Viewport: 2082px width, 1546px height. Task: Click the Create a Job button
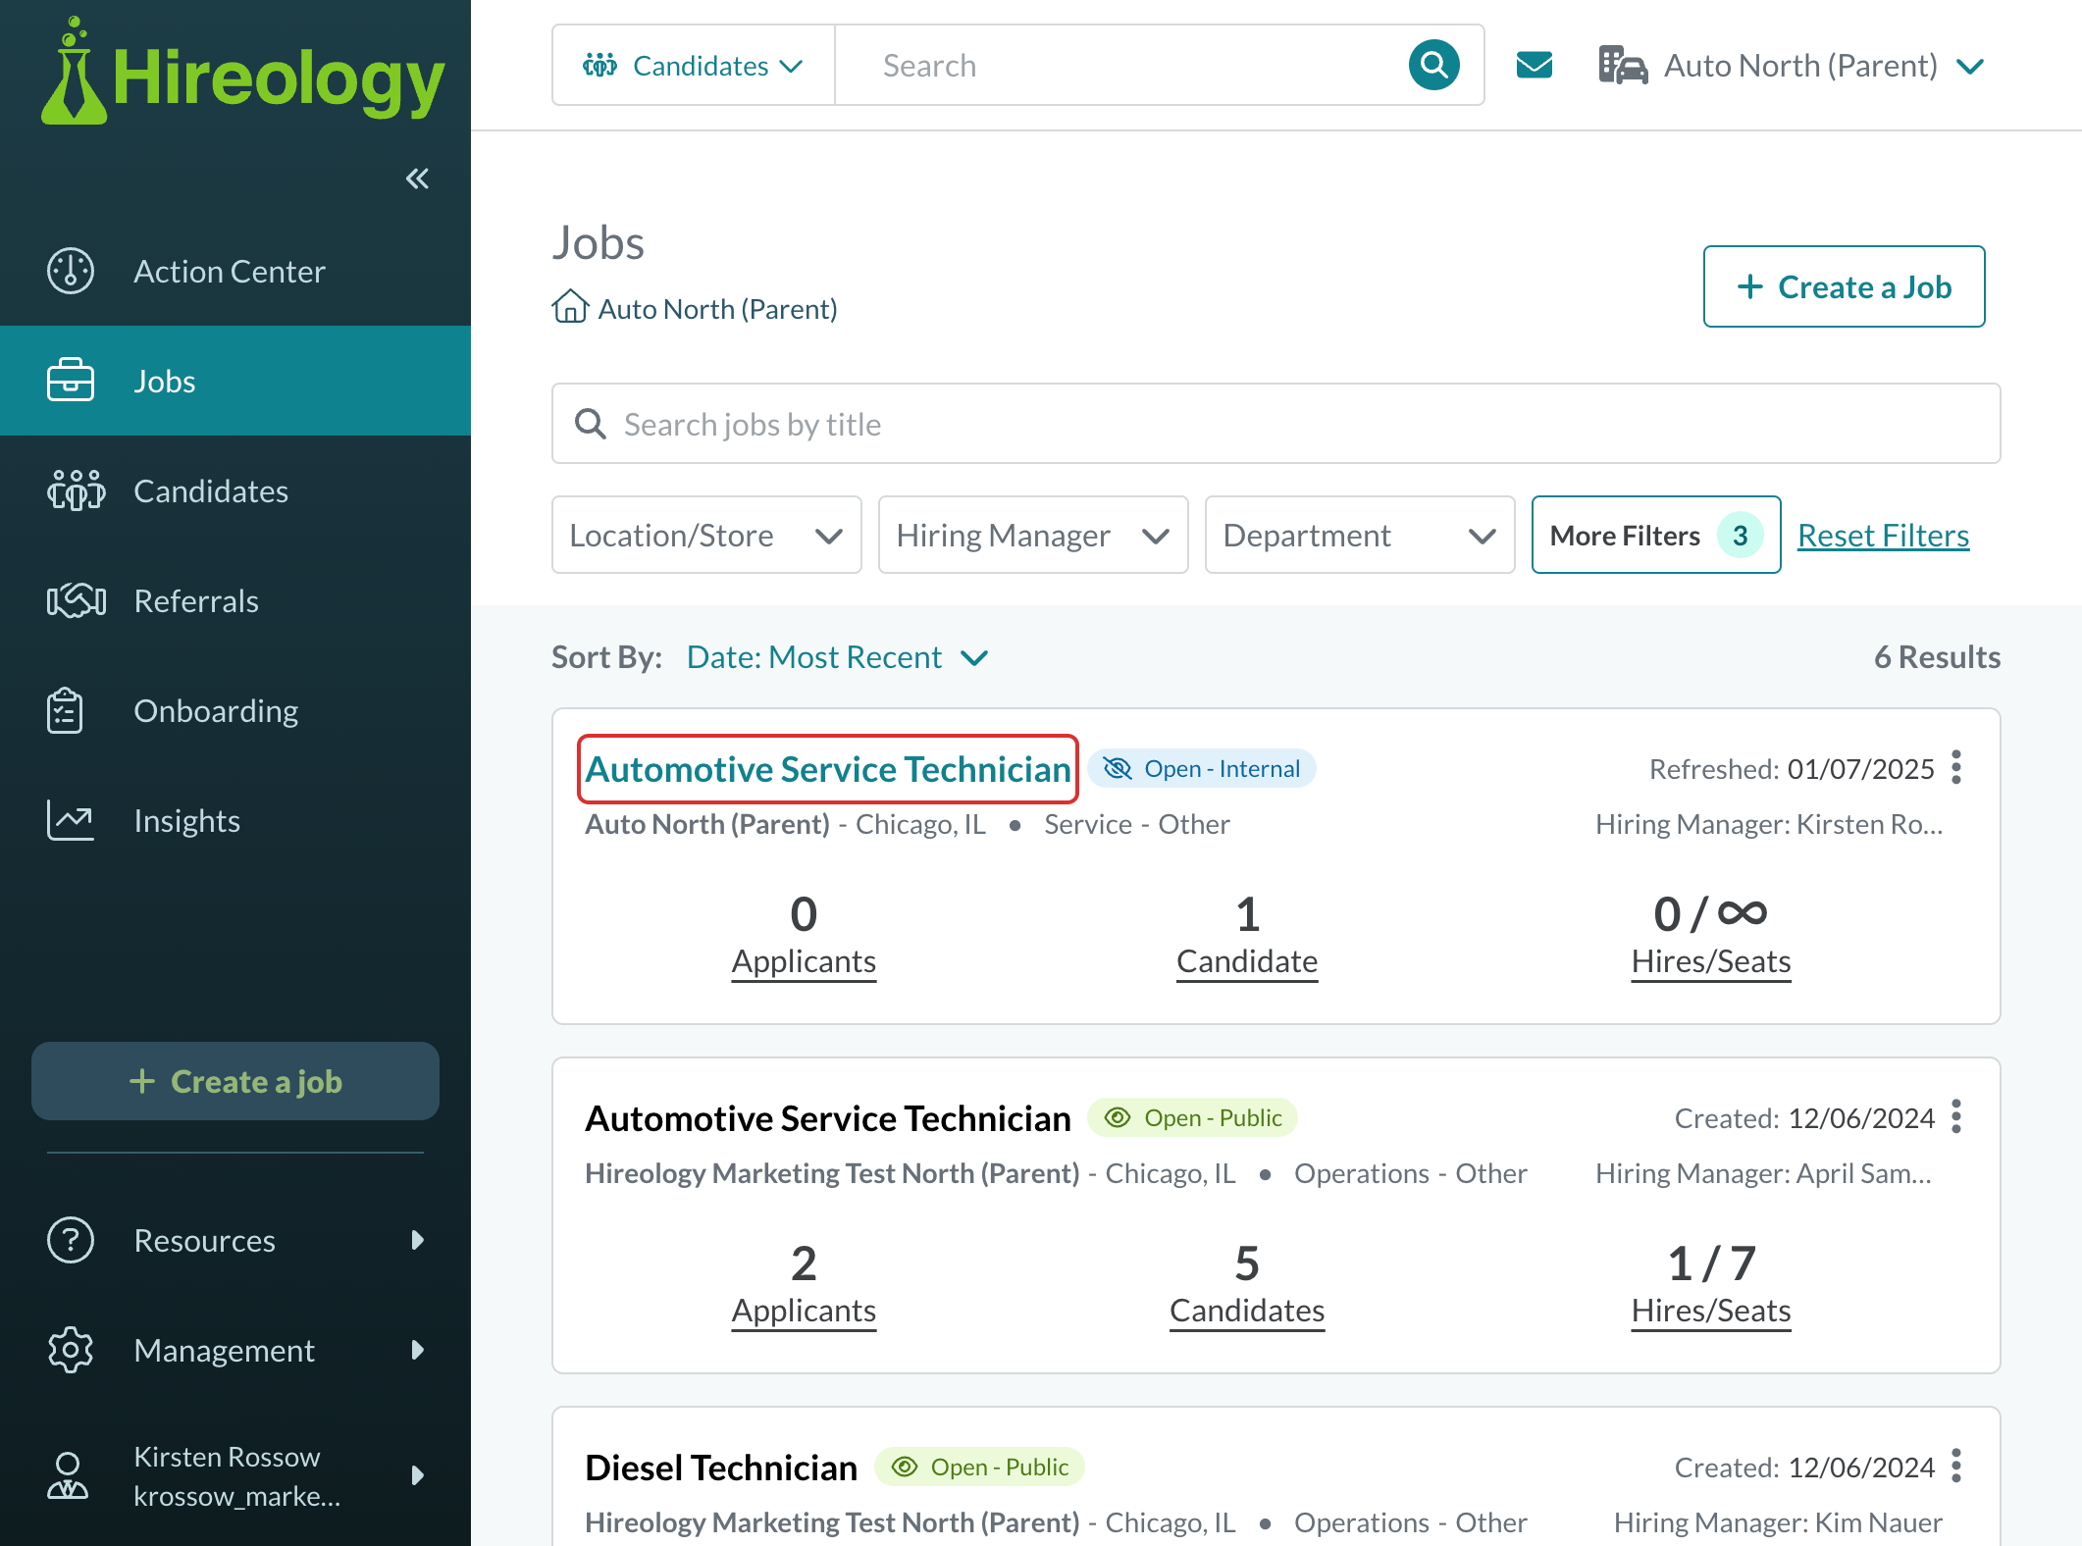[1845, 286]
